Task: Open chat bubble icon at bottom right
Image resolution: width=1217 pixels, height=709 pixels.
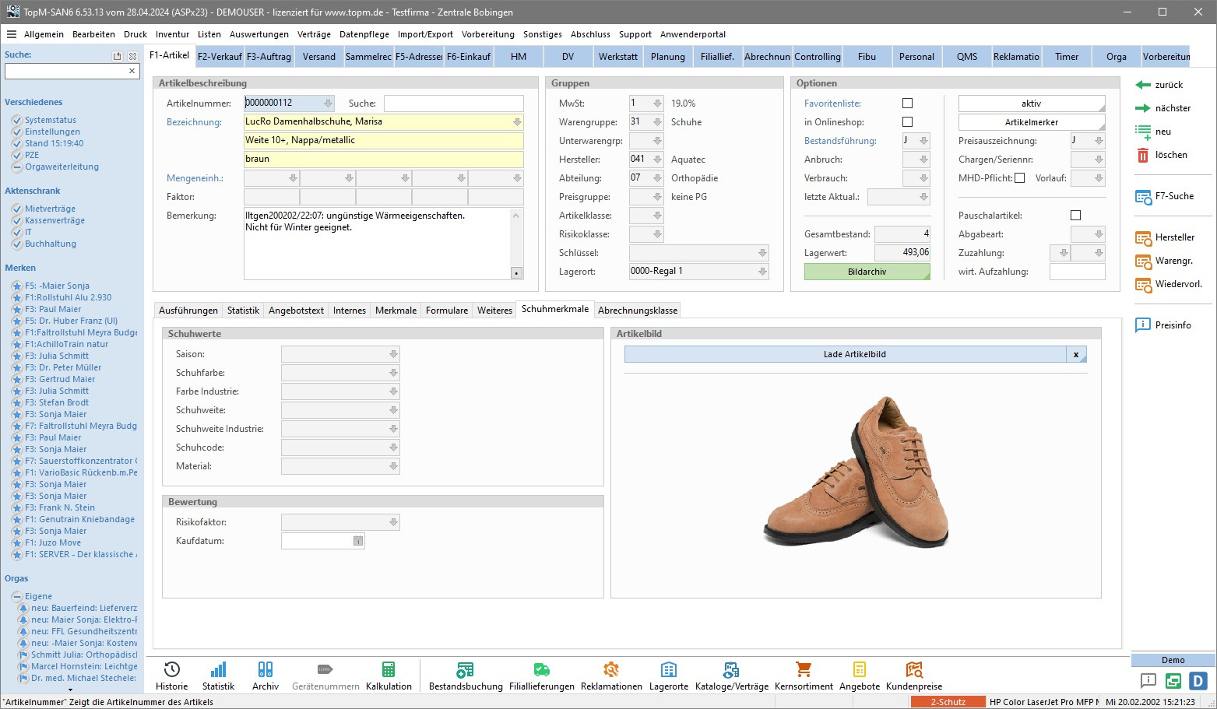Action: [1148, 681]
